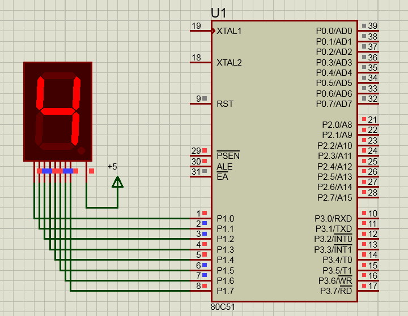Click the "P2.1/A9" pin label

point(337,135)
